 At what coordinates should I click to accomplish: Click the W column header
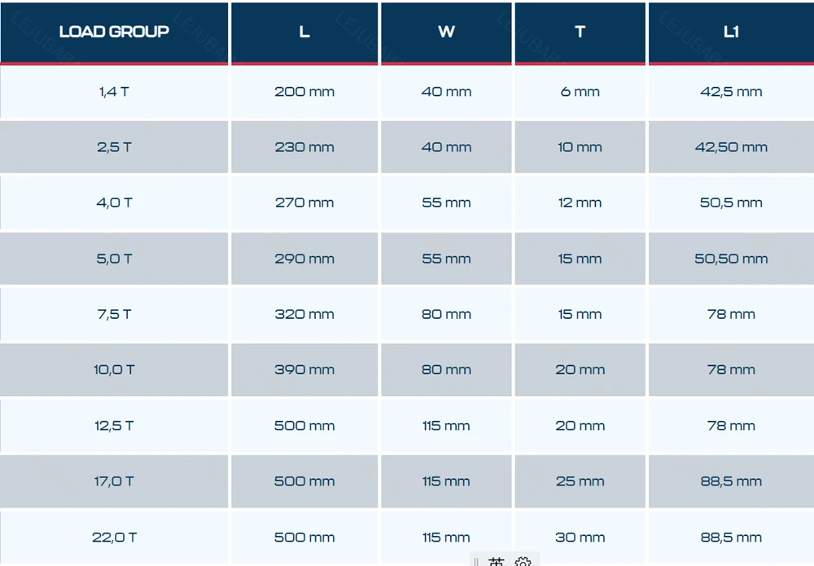[x=446, y=33]
